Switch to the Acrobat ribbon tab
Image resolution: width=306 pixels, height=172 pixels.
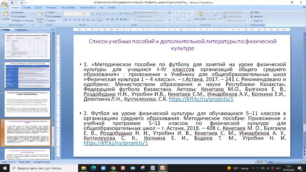pos(112,7)
